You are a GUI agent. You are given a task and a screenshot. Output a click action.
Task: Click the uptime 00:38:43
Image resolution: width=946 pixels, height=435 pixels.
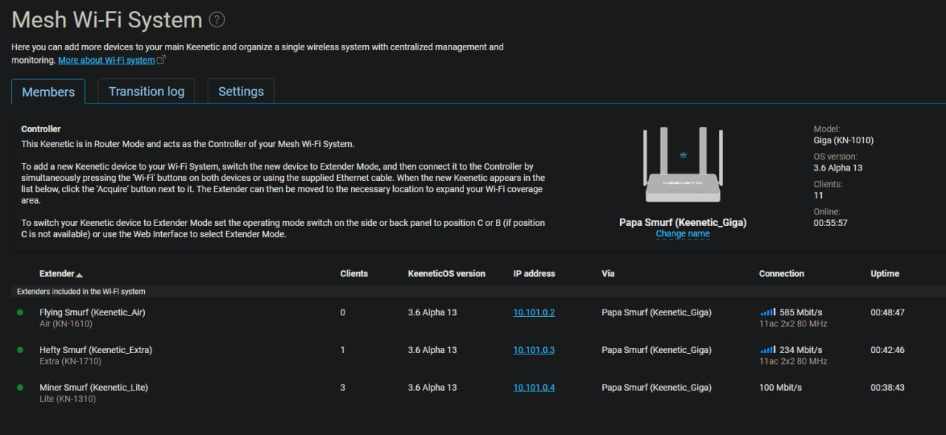(x=888, y=388)
